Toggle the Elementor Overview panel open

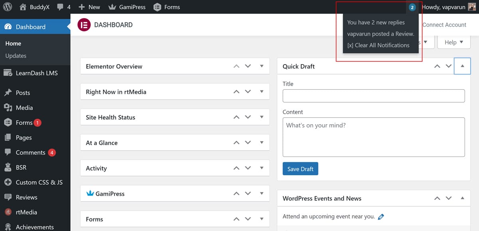[262, 66]
